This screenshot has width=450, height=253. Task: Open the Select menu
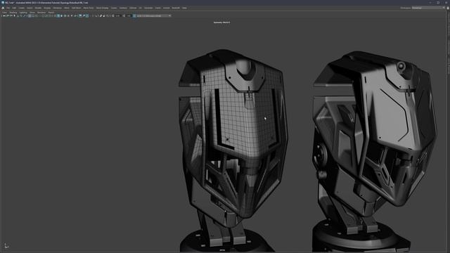(30, 8)
